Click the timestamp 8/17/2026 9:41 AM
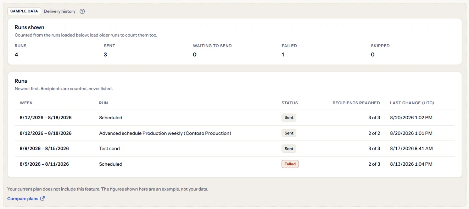 [411, 149]
